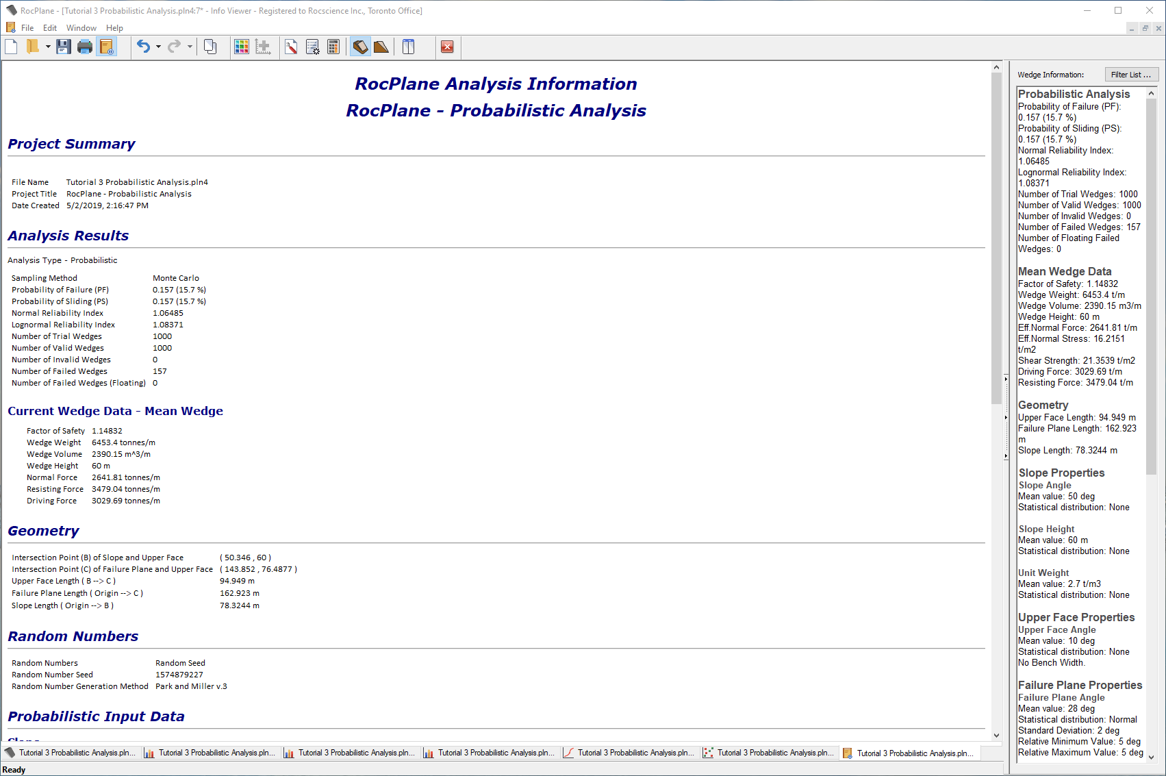This screenshot has width=1166, height=776.
Task: Restore the inner document window
Action: [x=1145, y=28]
